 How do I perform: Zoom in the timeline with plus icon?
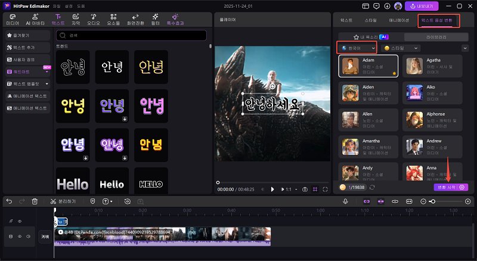point(468,201)
